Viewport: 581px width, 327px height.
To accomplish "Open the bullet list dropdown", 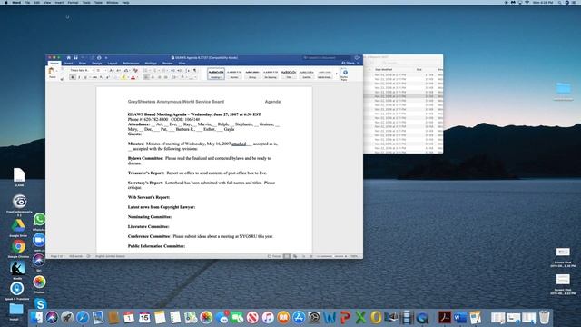I will (149, 70).
